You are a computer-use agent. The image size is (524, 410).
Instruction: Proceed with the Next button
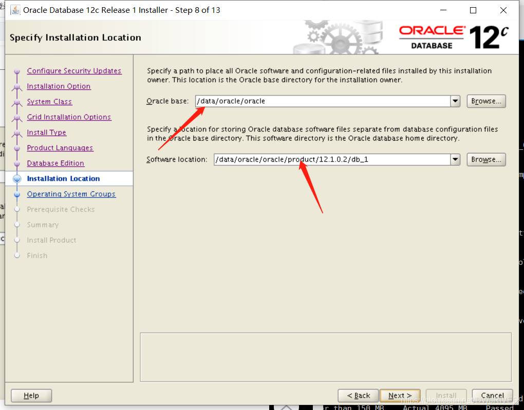click(400, 396)
